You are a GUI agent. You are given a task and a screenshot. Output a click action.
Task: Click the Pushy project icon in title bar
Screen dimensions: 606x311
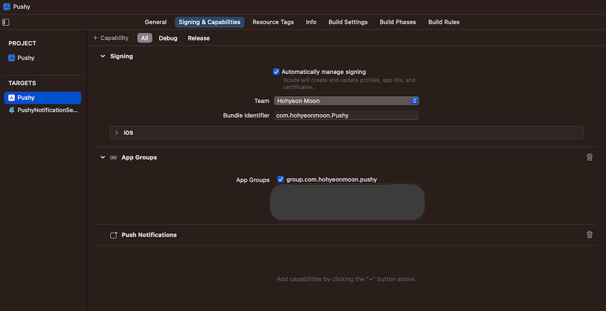click(x=7, y=7)
